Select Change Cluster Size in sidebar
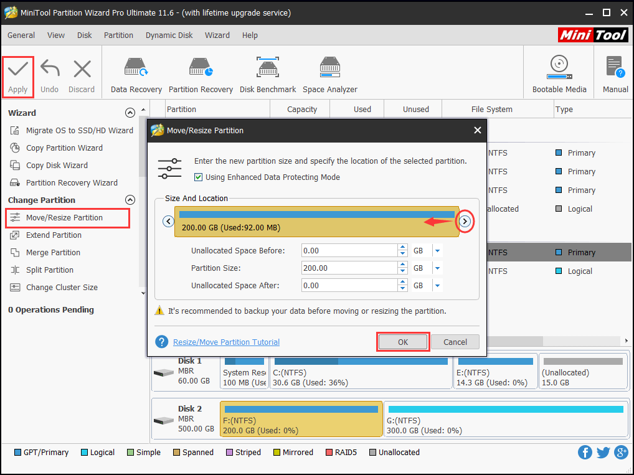This screenshot has width=634, height=475. tap(54, 287)
